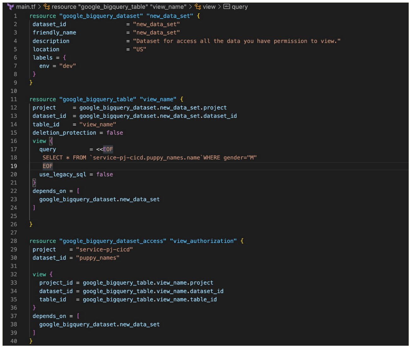The image size is (410, 347).
Task: Click the <<EOF heredoc marker on line 17
Action: pyautogui.click(x=104, y=149)
